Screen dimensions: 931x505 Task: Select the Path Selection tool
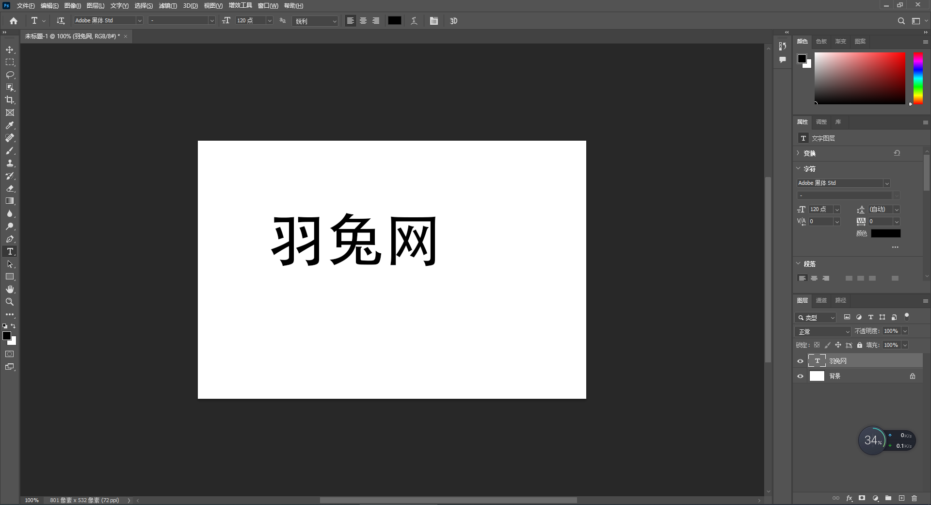click(10, 264)
